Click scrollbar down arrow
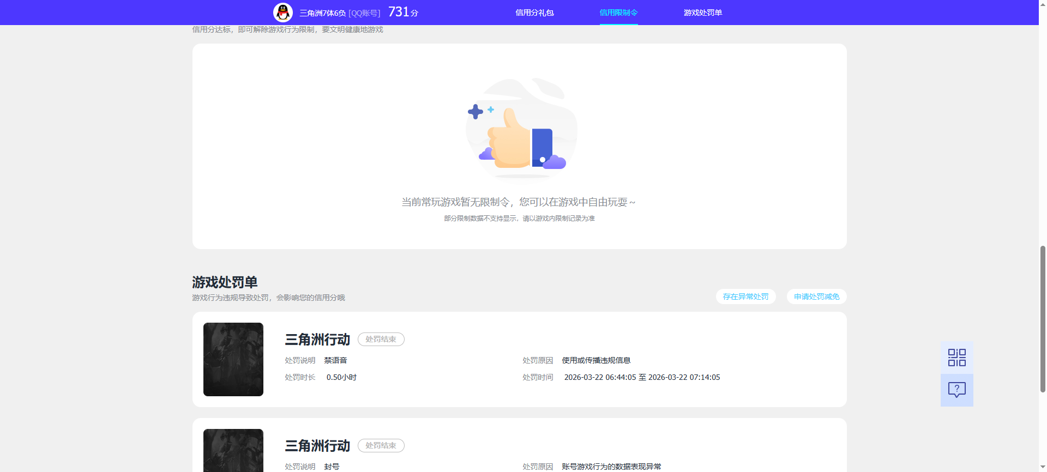This screenshot has width=1047, height=472. click(x=1043, y=468)
